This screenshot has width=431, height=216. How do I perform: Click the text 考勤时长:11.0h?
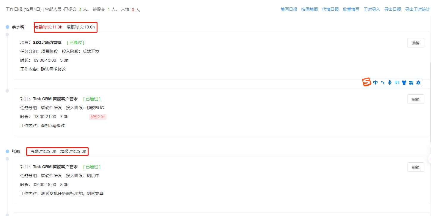48,27
